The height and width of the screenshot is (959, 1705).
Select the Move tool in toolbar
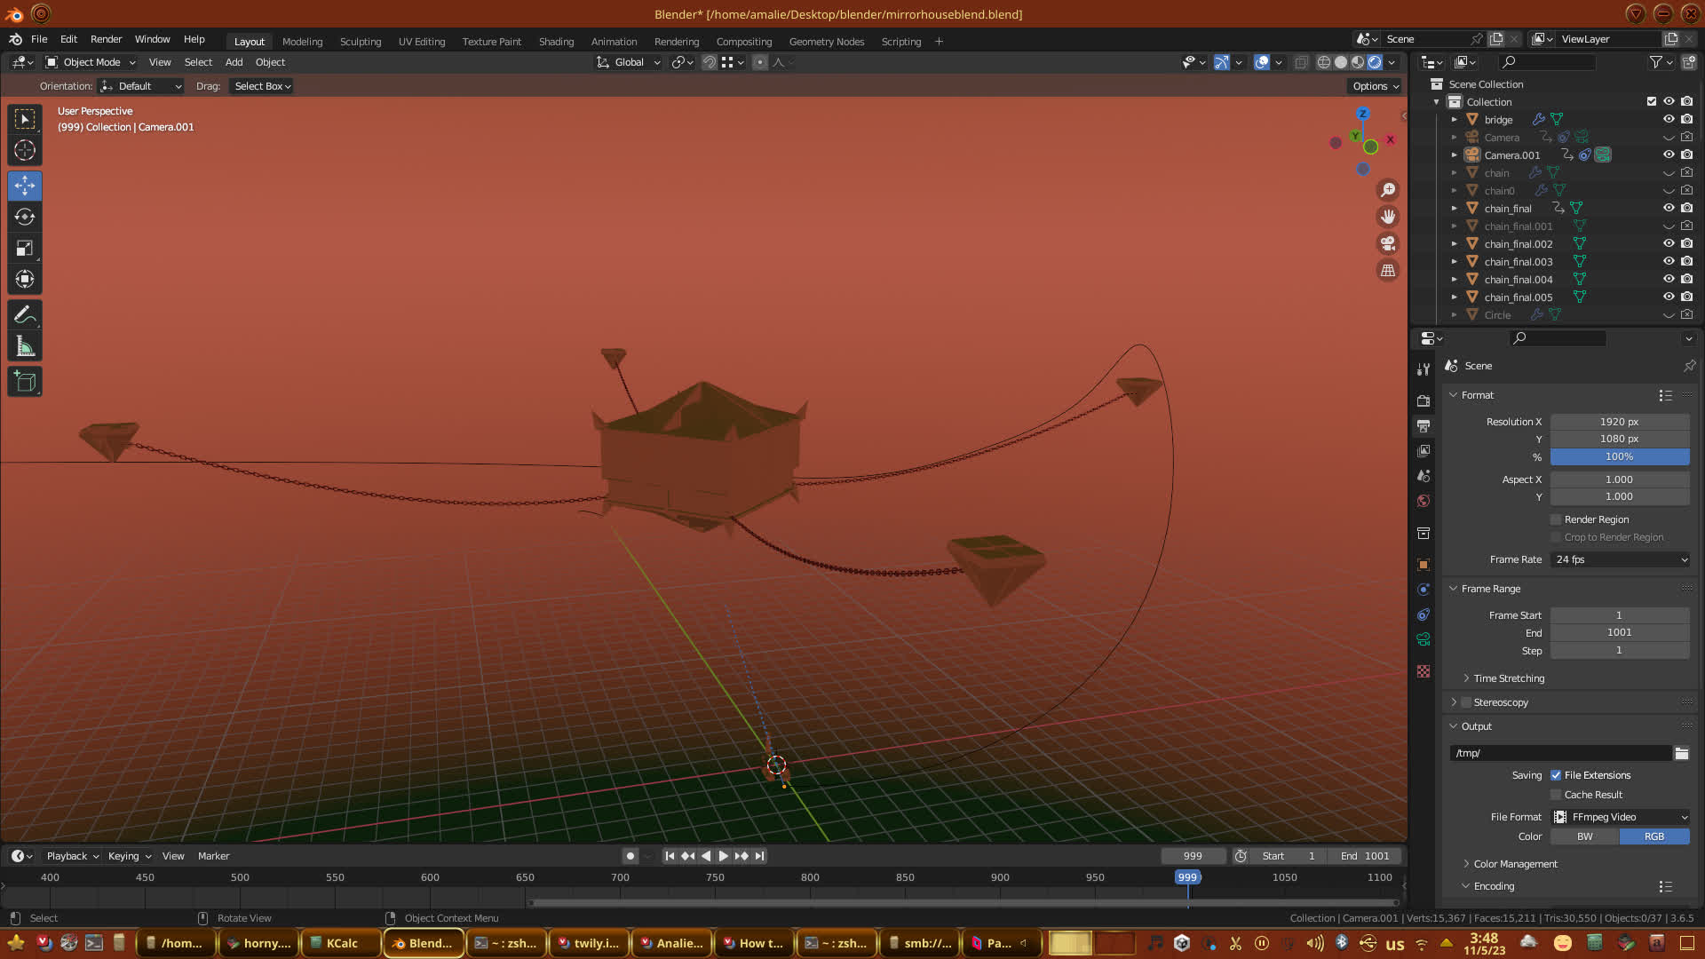click(x=25, y=186)
